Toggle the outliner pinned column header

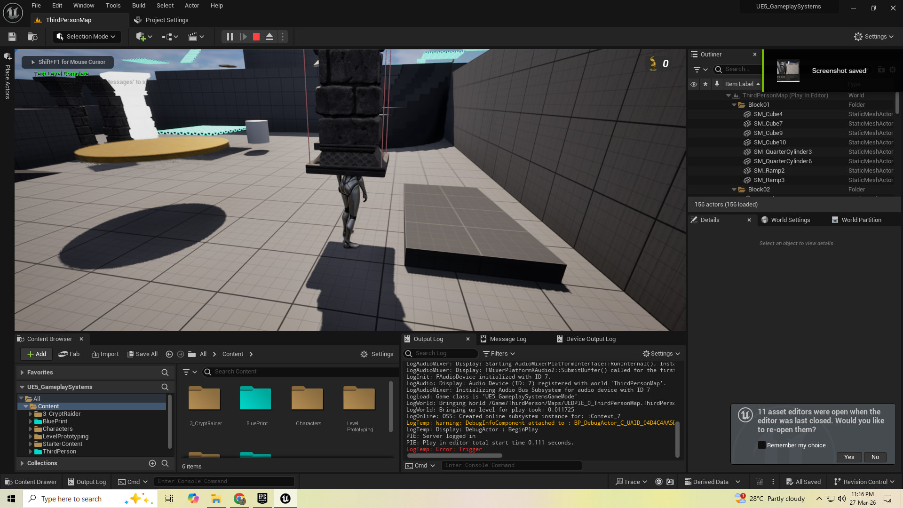[717, 84]
